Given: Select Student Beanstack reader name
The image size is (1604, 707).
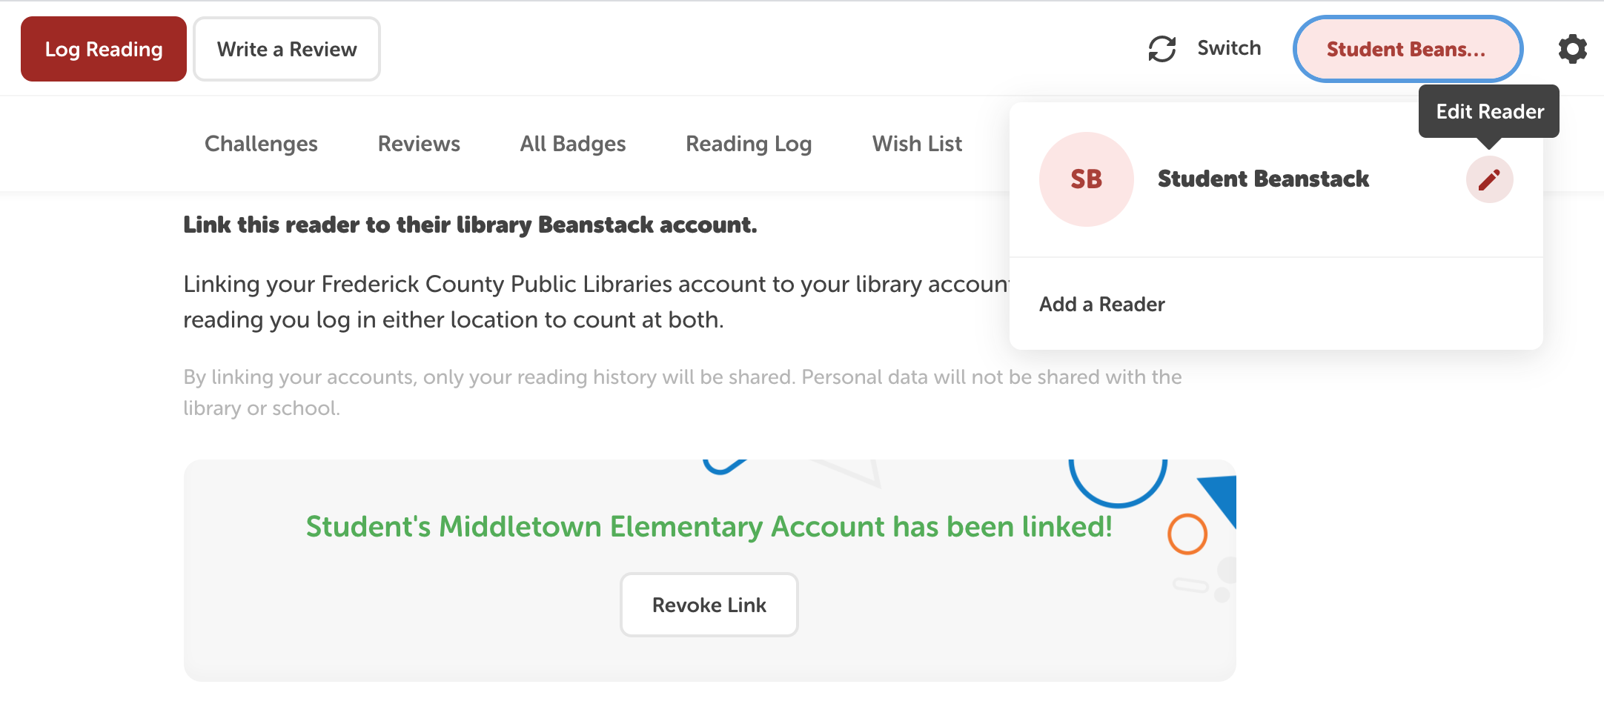Looking at the screenshot, I should coord(1263,179).
